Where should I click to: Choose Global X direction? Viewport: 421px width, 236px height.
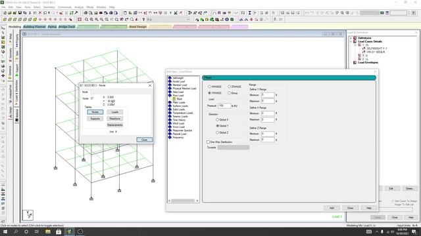tap(218, 119)
